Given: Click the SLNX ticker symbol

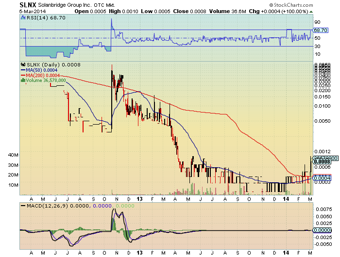Looking at the screenshot, I should [28, 5].
